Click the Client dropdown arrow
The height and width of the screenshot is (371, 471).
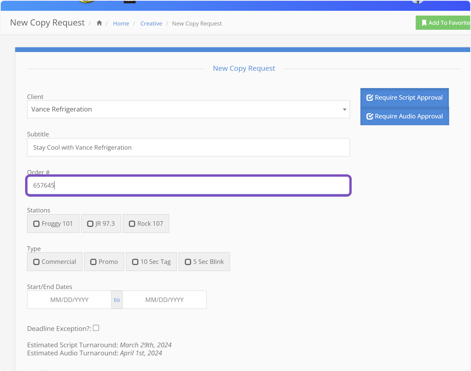point(344,110)
